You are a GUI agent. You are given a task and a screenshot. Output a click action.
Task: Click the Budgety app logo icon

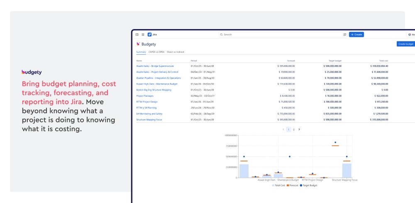138,44
